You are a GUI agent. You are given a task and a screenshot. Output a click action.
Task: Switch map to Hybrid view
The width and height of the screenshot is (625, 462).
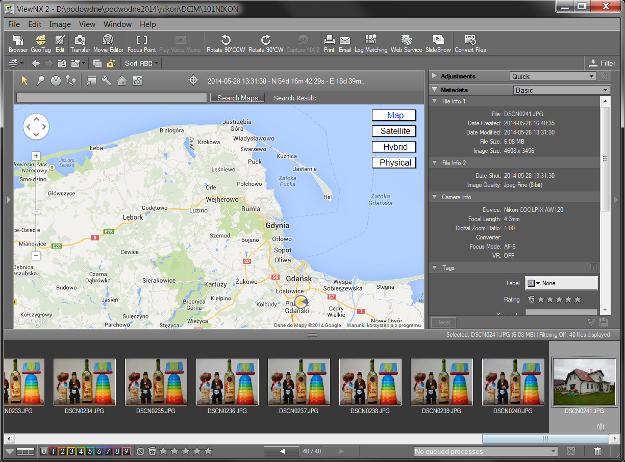point(394,147)
